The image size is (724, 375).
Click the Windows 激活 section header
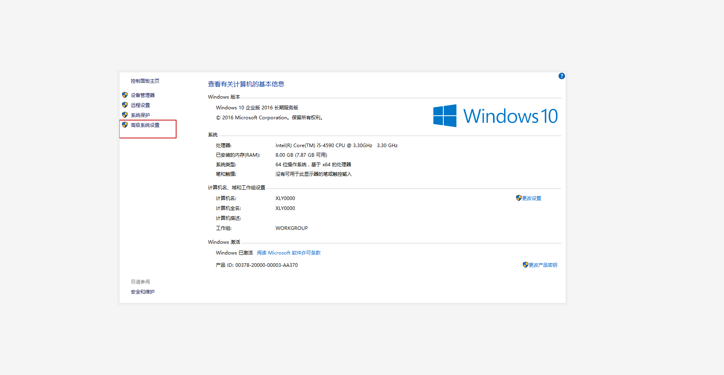pos(224,242)
